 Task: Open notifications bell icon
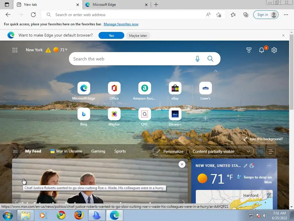(x=261, y=50)
